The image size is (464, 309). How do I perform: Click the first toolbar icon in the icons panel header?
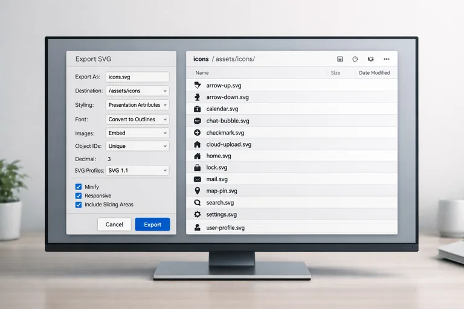pos(340,59)
